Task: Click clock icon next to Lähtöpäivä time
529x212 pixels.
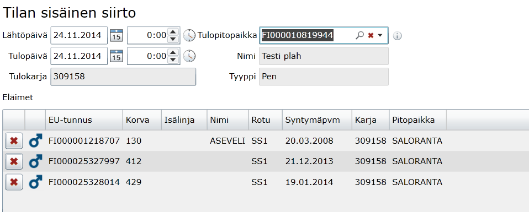Action: pos(189,35)
